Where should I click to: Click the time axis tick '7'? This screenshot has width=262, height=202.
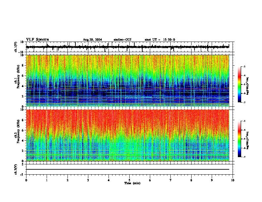[171, 180]
